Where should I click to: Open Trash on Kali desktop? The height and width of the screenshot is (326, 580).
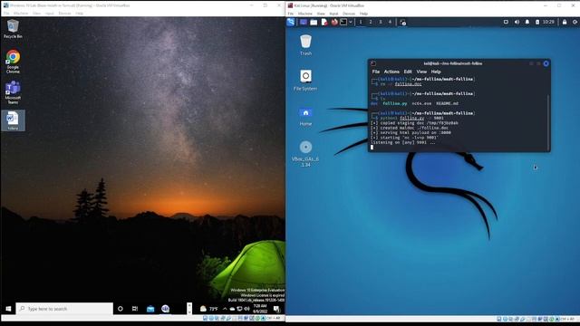pyautogui.click(x=306, y=44)
